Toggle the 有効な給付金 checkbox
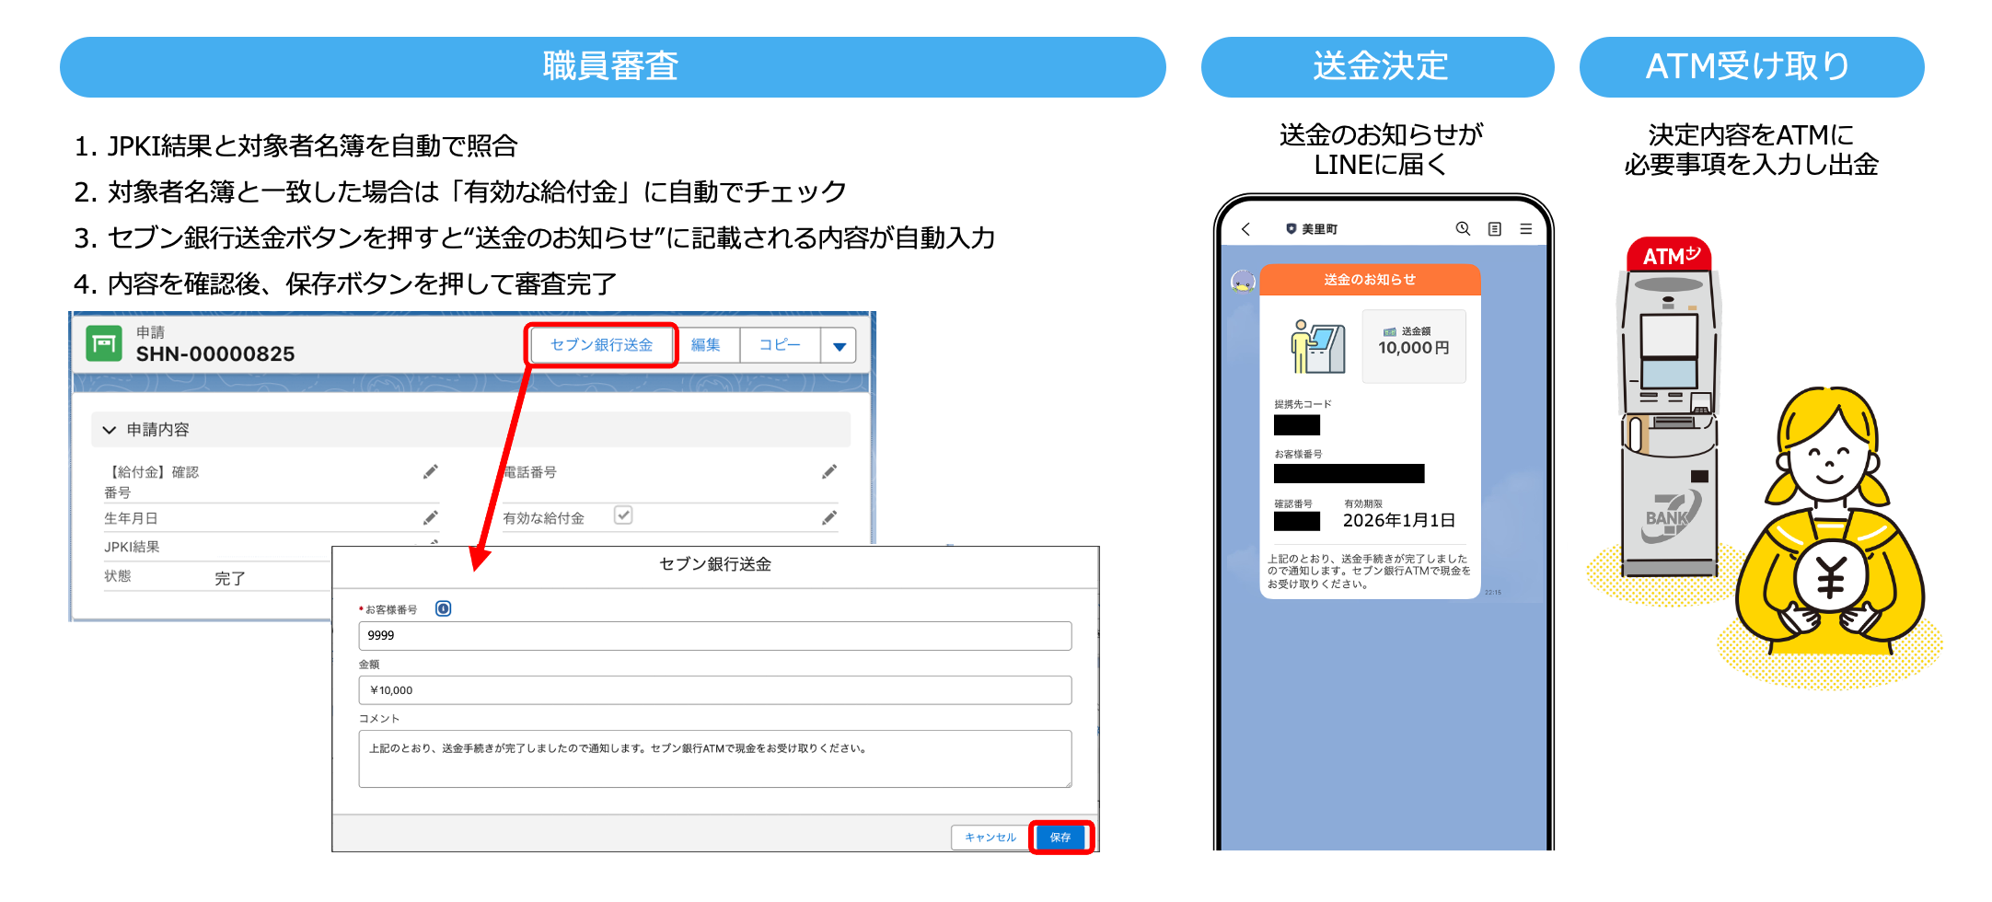1992x902 pixels. (623, 515)
